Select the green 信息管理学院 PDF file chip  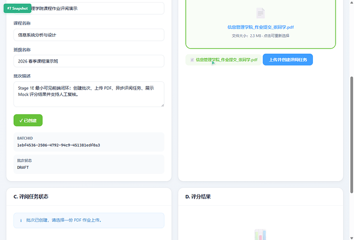coord(224,60)
